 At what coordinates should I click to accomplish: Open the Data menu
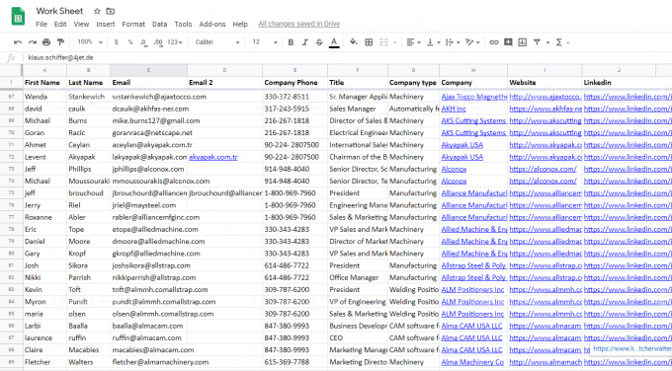pos(159,24)
